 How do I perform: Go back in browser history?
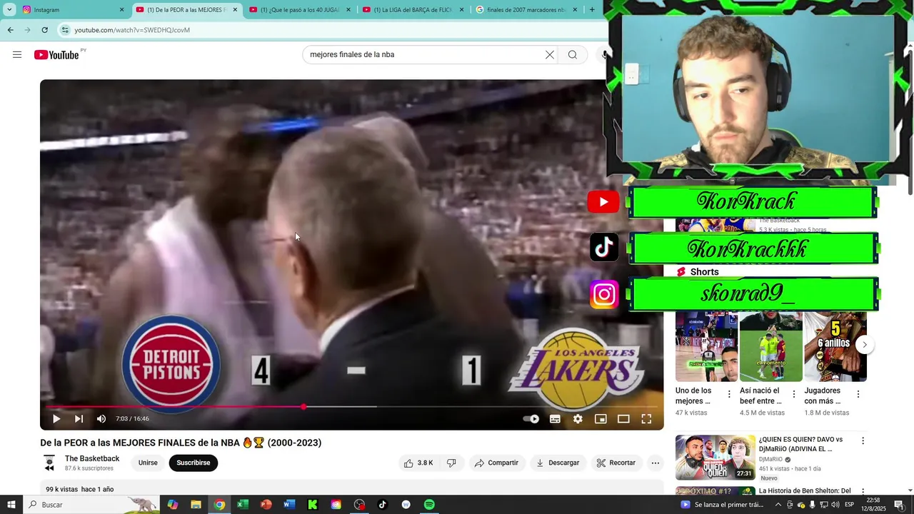10,30
